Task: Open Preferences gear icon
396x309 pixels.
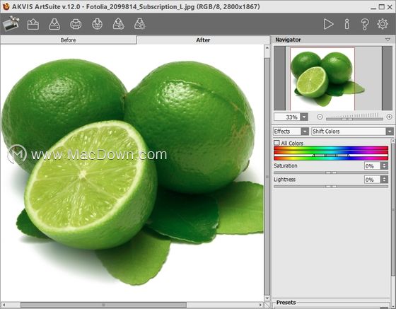Action: click(x=383, y=24)
